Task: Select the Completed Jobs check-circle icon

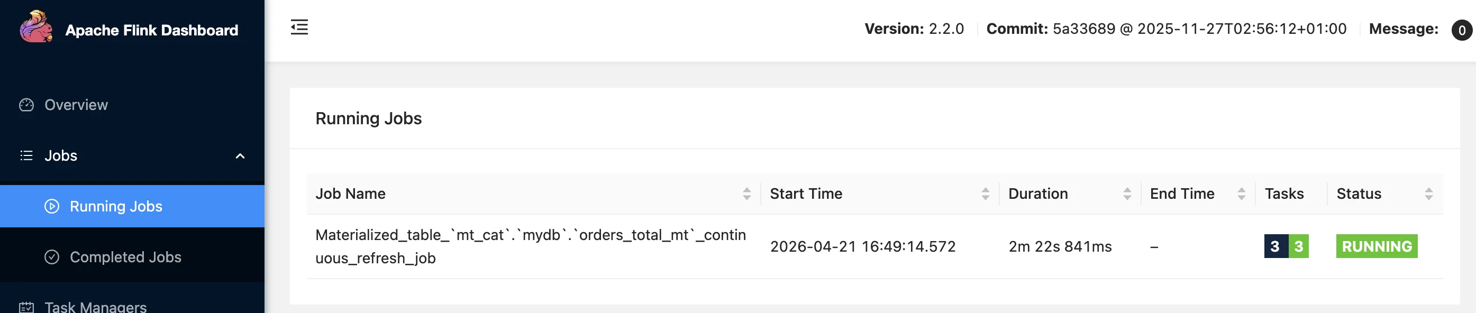Action: [x=51, y=256]
